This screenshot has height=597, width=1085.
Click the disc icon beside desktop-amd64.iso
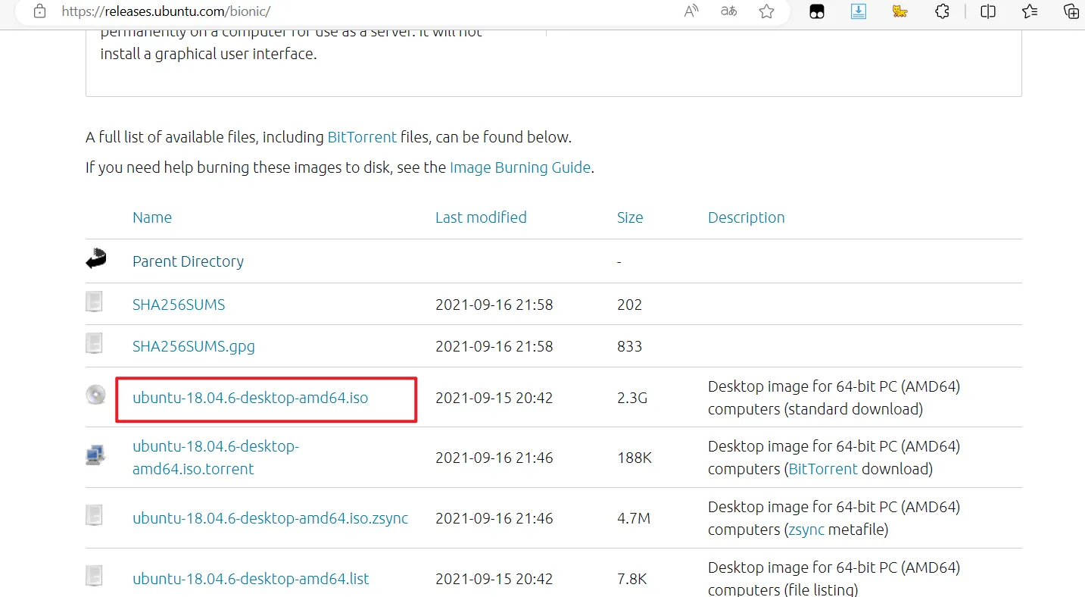click(x=95, y=394)
